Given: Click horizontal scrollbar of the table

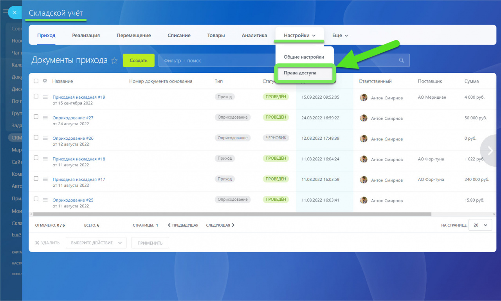Looking at the screenshot, I should tap(232, 214).
